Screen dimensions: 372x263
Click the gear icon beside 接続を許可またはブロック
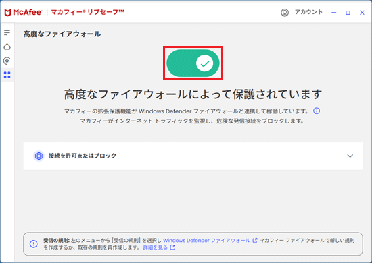click(x=39, y=156)
